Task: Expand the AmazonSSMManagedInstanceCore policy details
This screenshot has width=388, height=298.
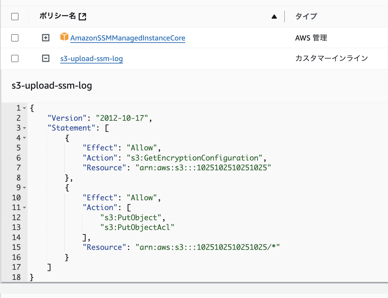Action: coord(45,38)
